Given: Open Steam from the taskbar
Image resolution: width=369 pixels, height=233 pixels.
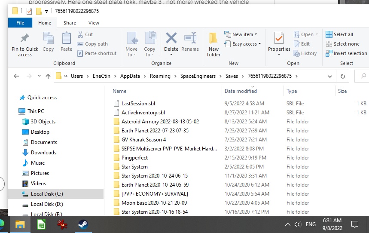Looking at the screenshot, I should click(83, 224).
